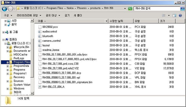Collapse the 로컬 디스크 (C:) tree node
Screen dimensions: 186x107
click(x=5, y=44)
